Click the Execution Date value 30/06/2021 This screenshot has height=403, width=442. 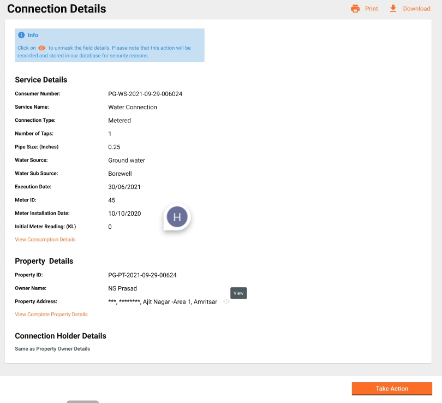pos(124,187)
